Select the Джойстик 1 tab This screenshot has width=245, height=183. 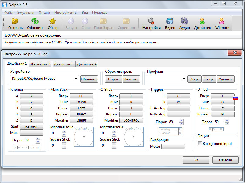click(x=17, y=64)
